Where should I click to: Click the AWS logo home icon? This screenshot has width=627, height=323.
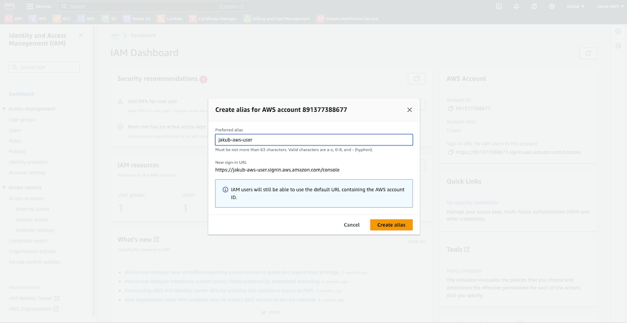(x=9, y=6)
